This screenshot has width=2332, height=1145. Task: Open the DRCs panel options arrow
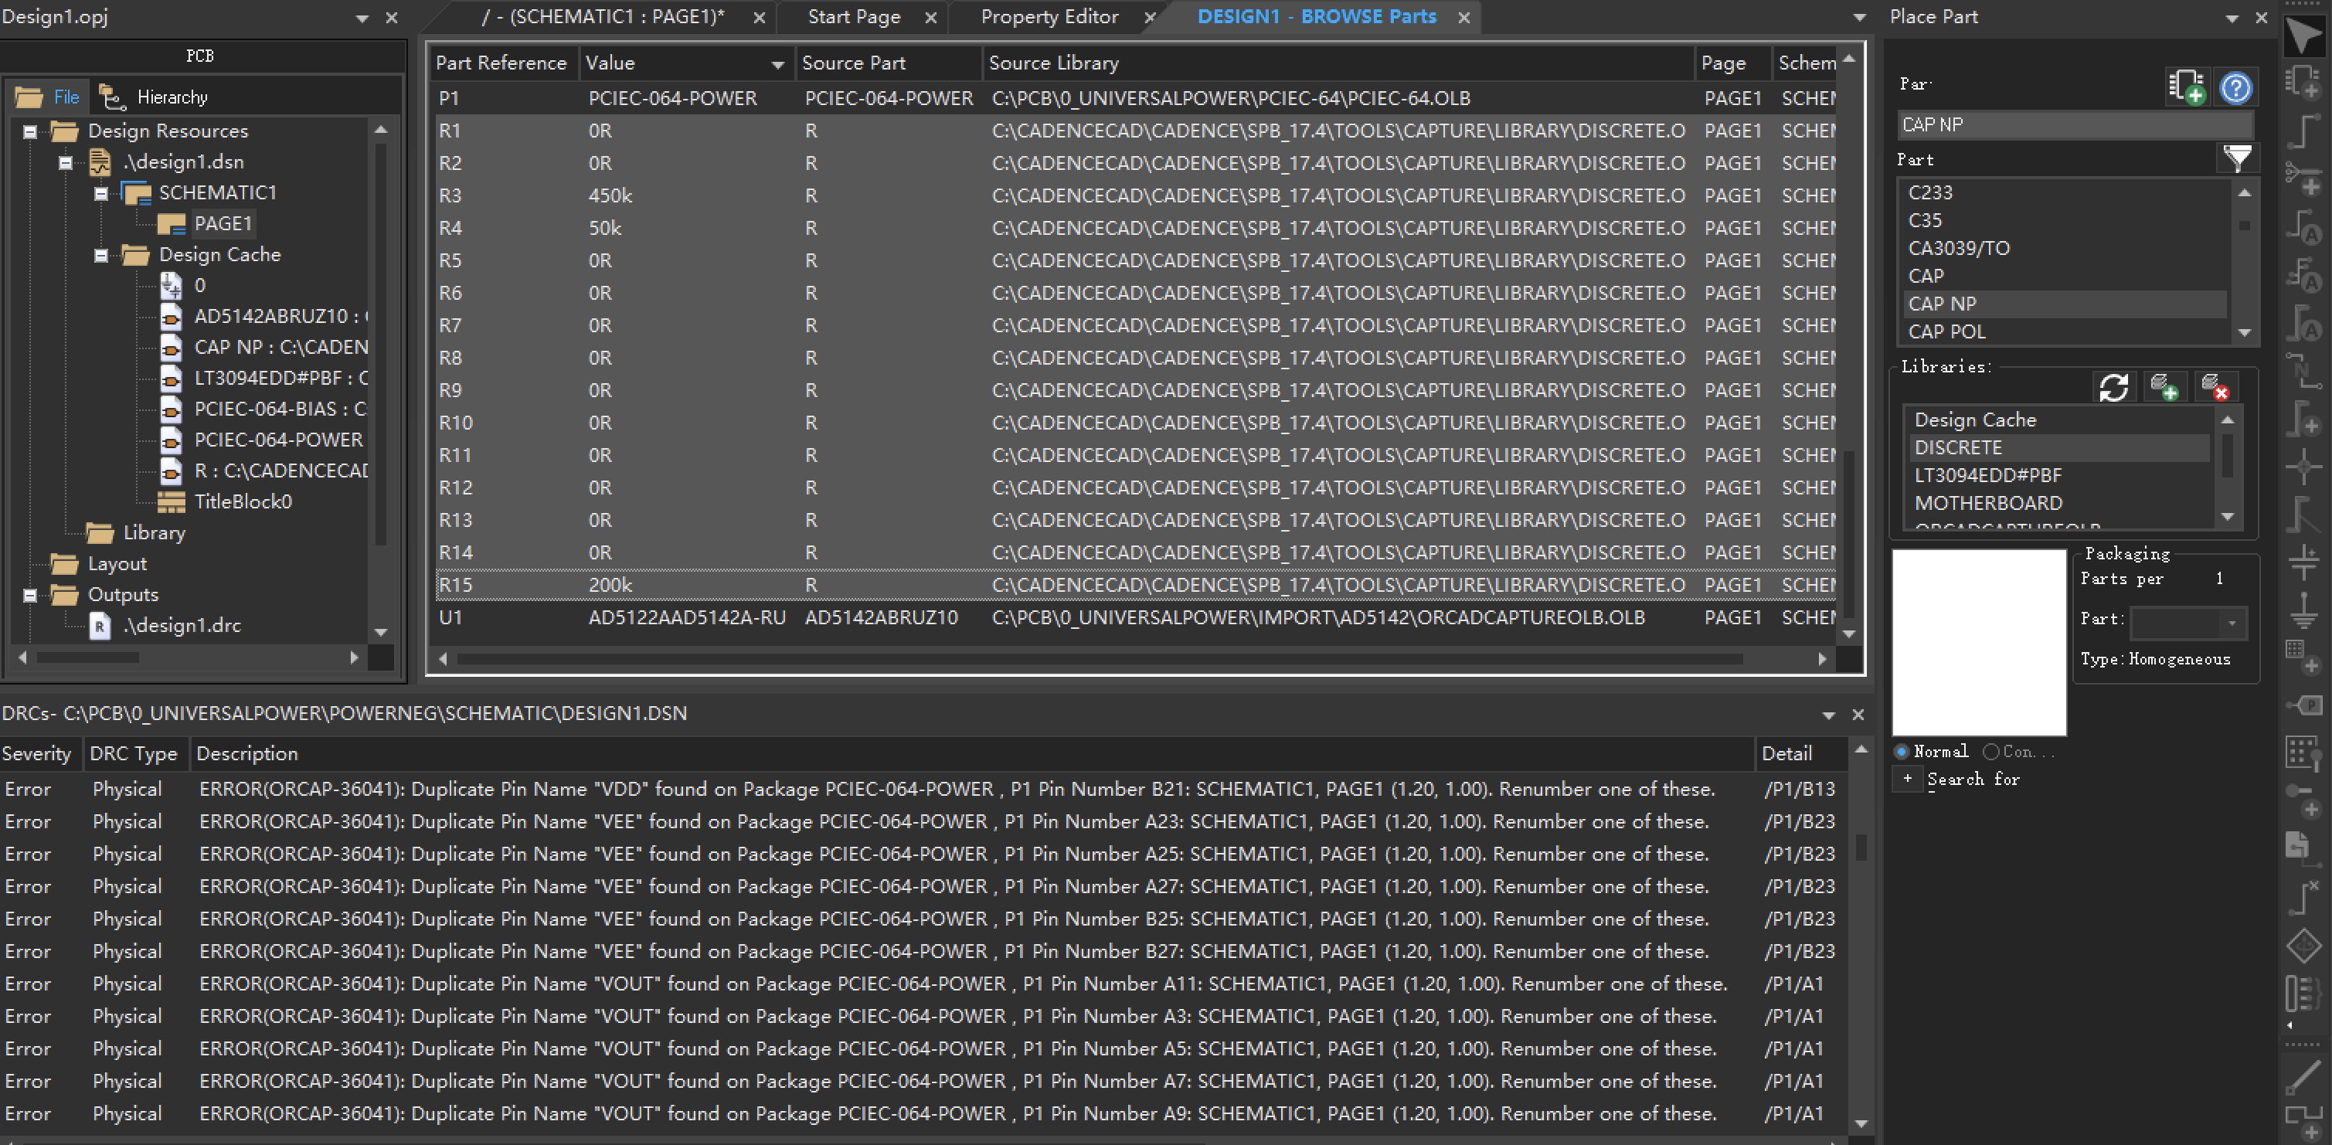(1829, 715)
